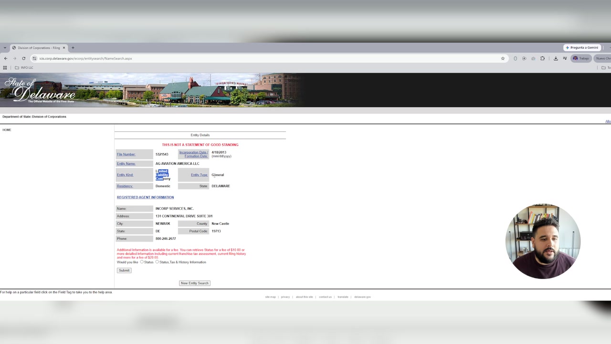Click the camera icon in the toolbar
This screenshot has height=344, width=611.
(x=533, y=58)
